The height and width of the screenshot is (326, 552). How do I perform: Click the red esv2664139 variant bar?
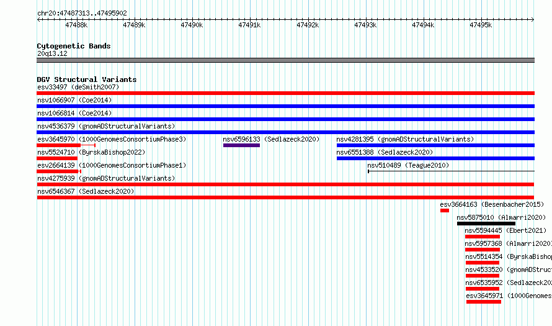tap(58, 171)
